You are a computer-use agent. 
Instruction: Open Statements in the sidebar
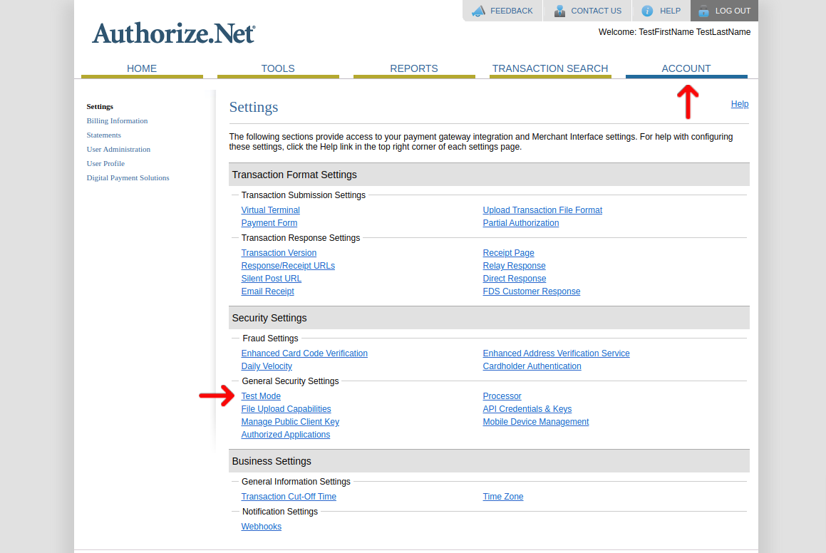(104, 135)
